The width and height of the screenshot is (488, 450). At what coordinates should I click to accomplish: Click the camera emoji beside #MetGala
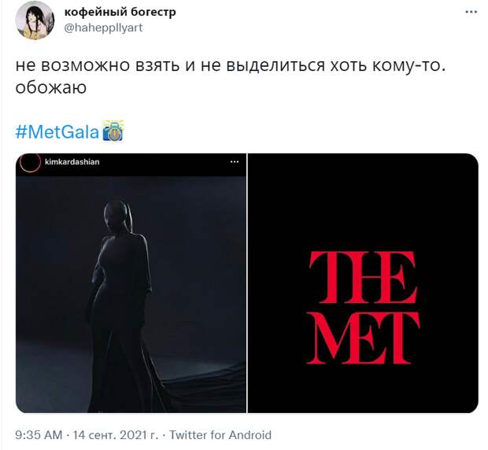coord(113,131)
